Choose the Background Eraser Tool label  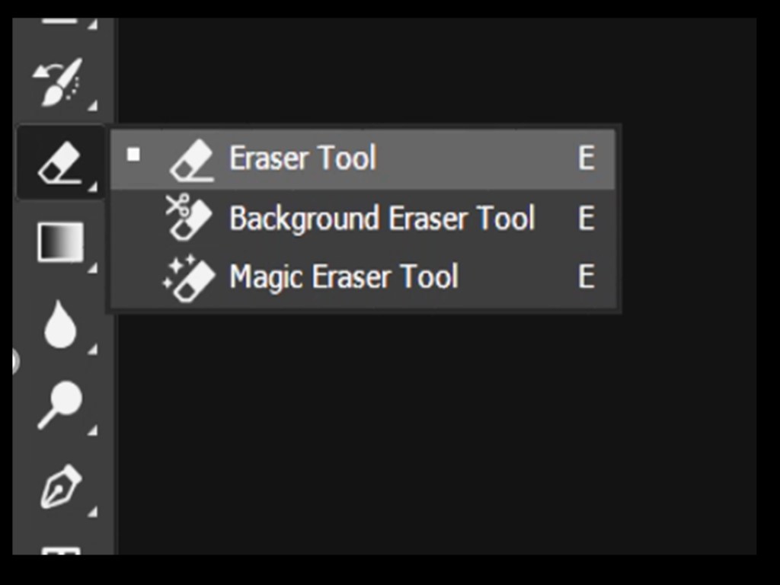(382, 219)
